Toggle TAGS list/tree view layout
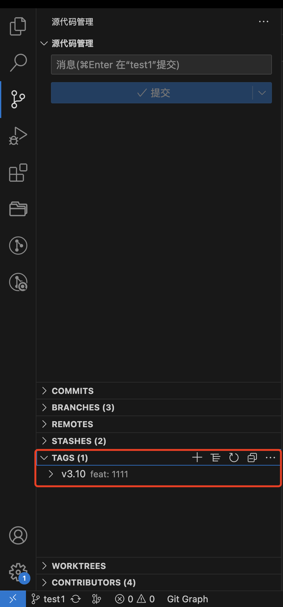Viewport: 283px width, 607px height. (x=215, y=458)
